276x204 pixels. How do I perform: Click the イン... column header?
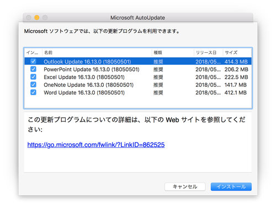click(x=33, y=53)
